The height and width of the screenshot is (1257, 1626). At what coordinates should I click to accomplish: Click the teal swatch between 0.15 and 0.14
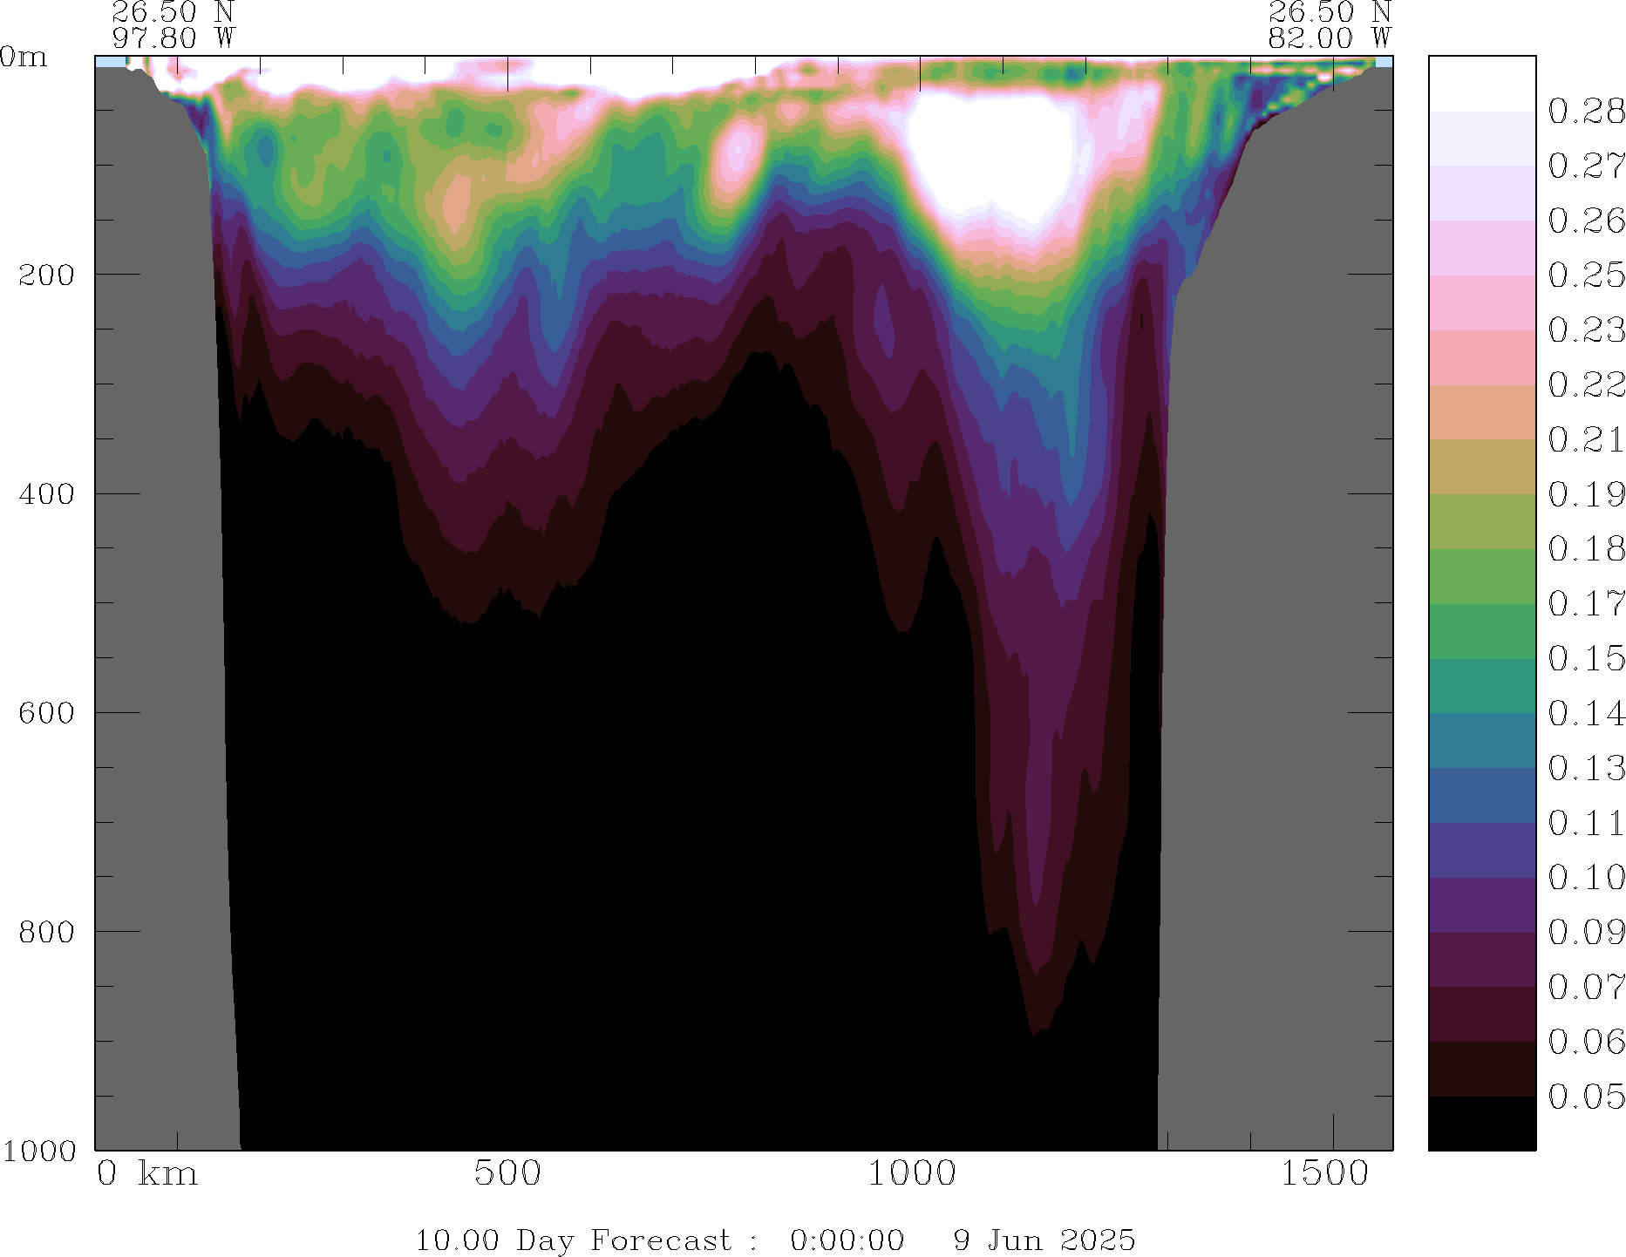1481,686
